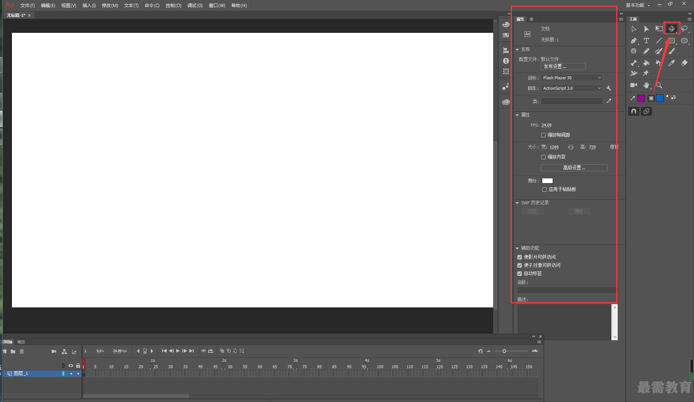This screenshot has width=694, height=402.
Task: Switch to the 库 tab
Action: 531,19
